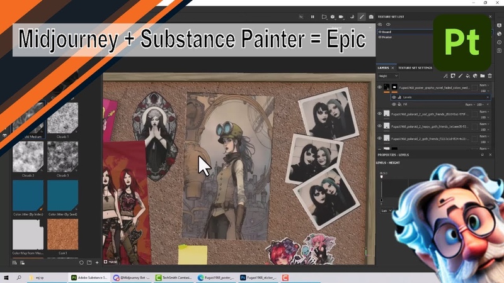Image resolution: width=504 pixels, height=283 pixels.
Task: Select the Cork1 material thumbnail
Action: pos(62,234)
